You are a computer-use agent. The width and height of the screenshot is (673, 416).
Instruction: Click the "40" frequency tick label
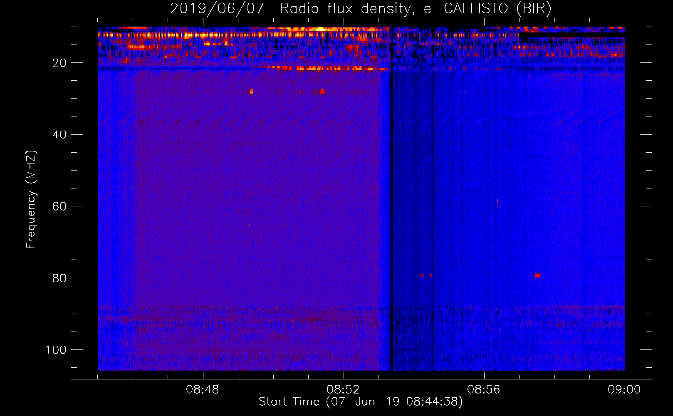click(60, 135)
